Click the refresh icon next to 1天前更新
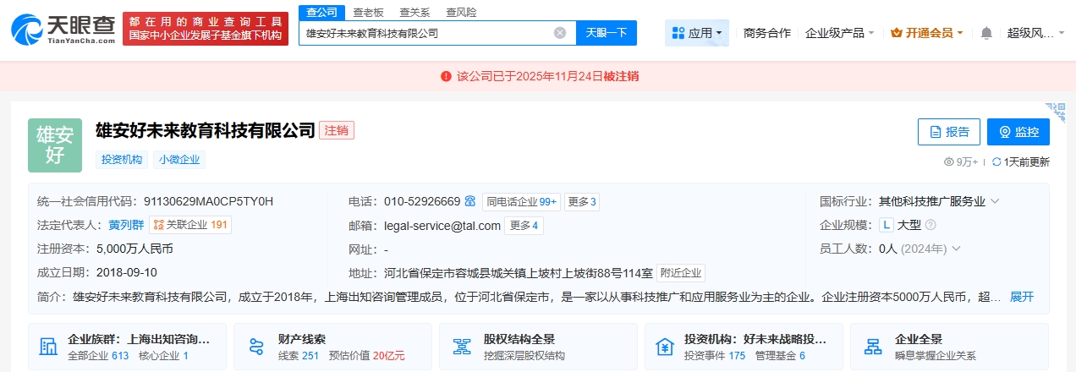 [996, 161]
